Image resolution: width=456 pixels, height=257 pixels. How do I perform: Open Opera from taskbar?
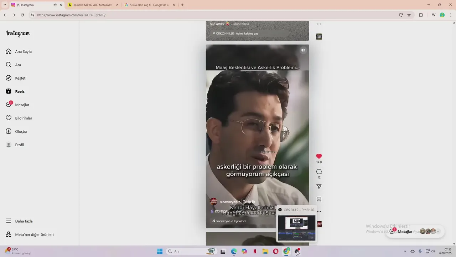(276, 251)
